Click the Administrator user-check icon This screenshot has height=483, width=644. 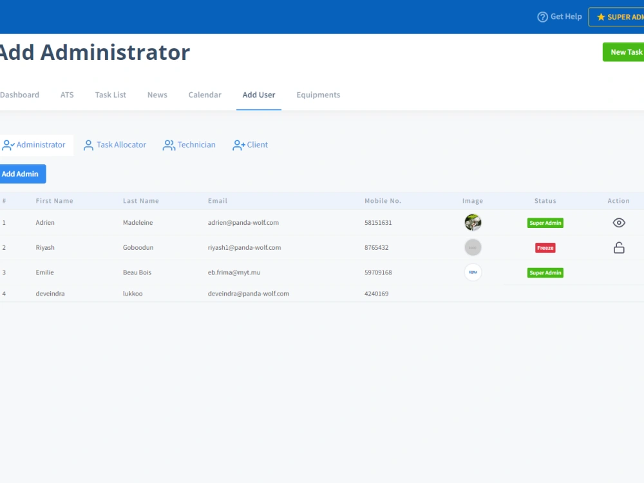tap(8, 145)
